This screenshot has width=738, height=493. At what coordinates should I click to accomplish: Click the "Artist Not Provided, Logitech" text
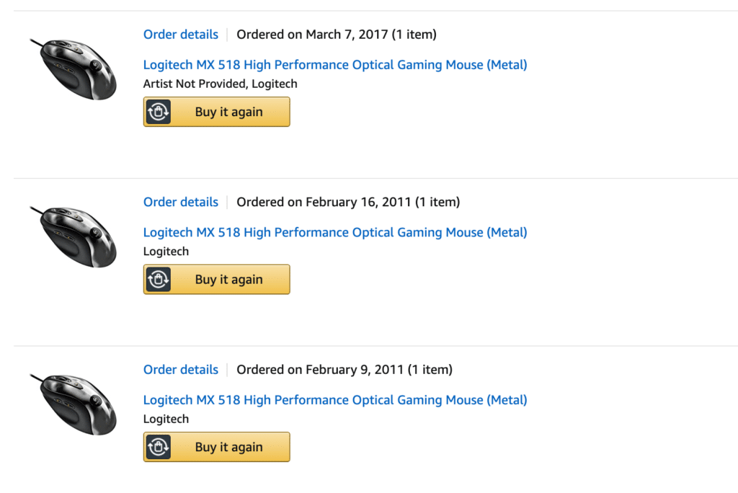221,84
